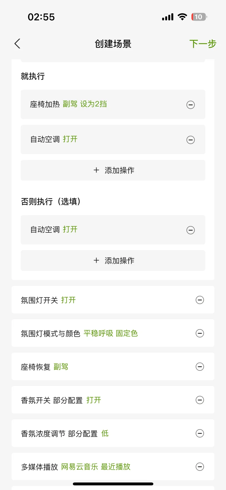
Task: Delete the 氛围灯开关 action
Action: (x=200, y=300)
